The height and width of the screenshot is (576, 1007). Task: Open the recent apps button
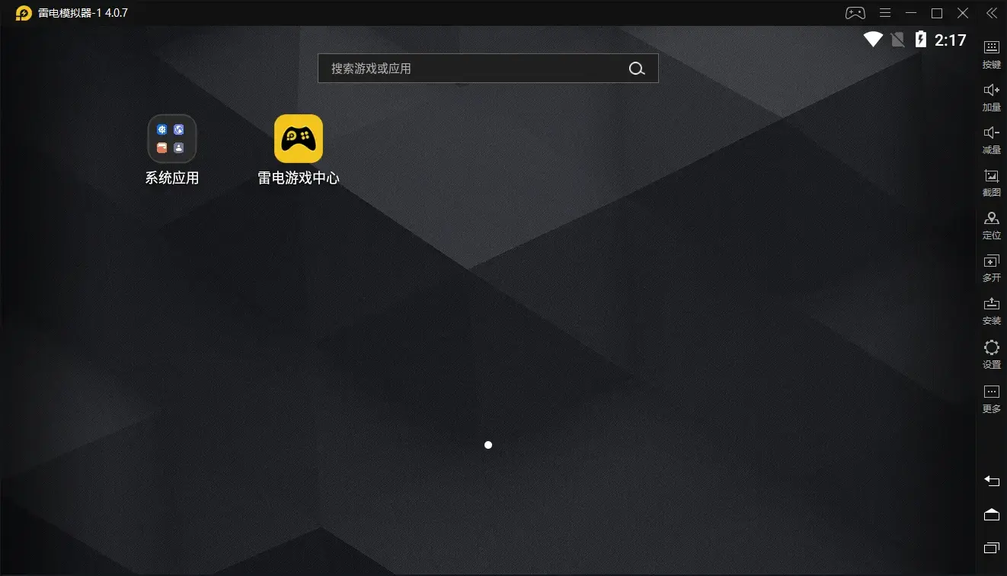coord(992,548)
